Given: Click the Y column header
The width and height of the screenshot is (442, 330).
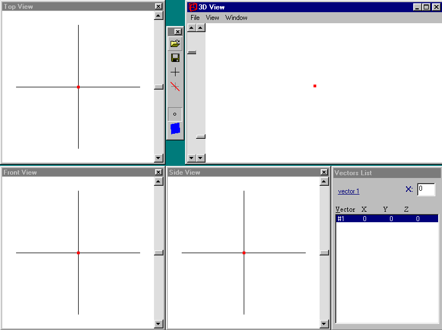Looking at the screenshot, I should pos(386,209).
